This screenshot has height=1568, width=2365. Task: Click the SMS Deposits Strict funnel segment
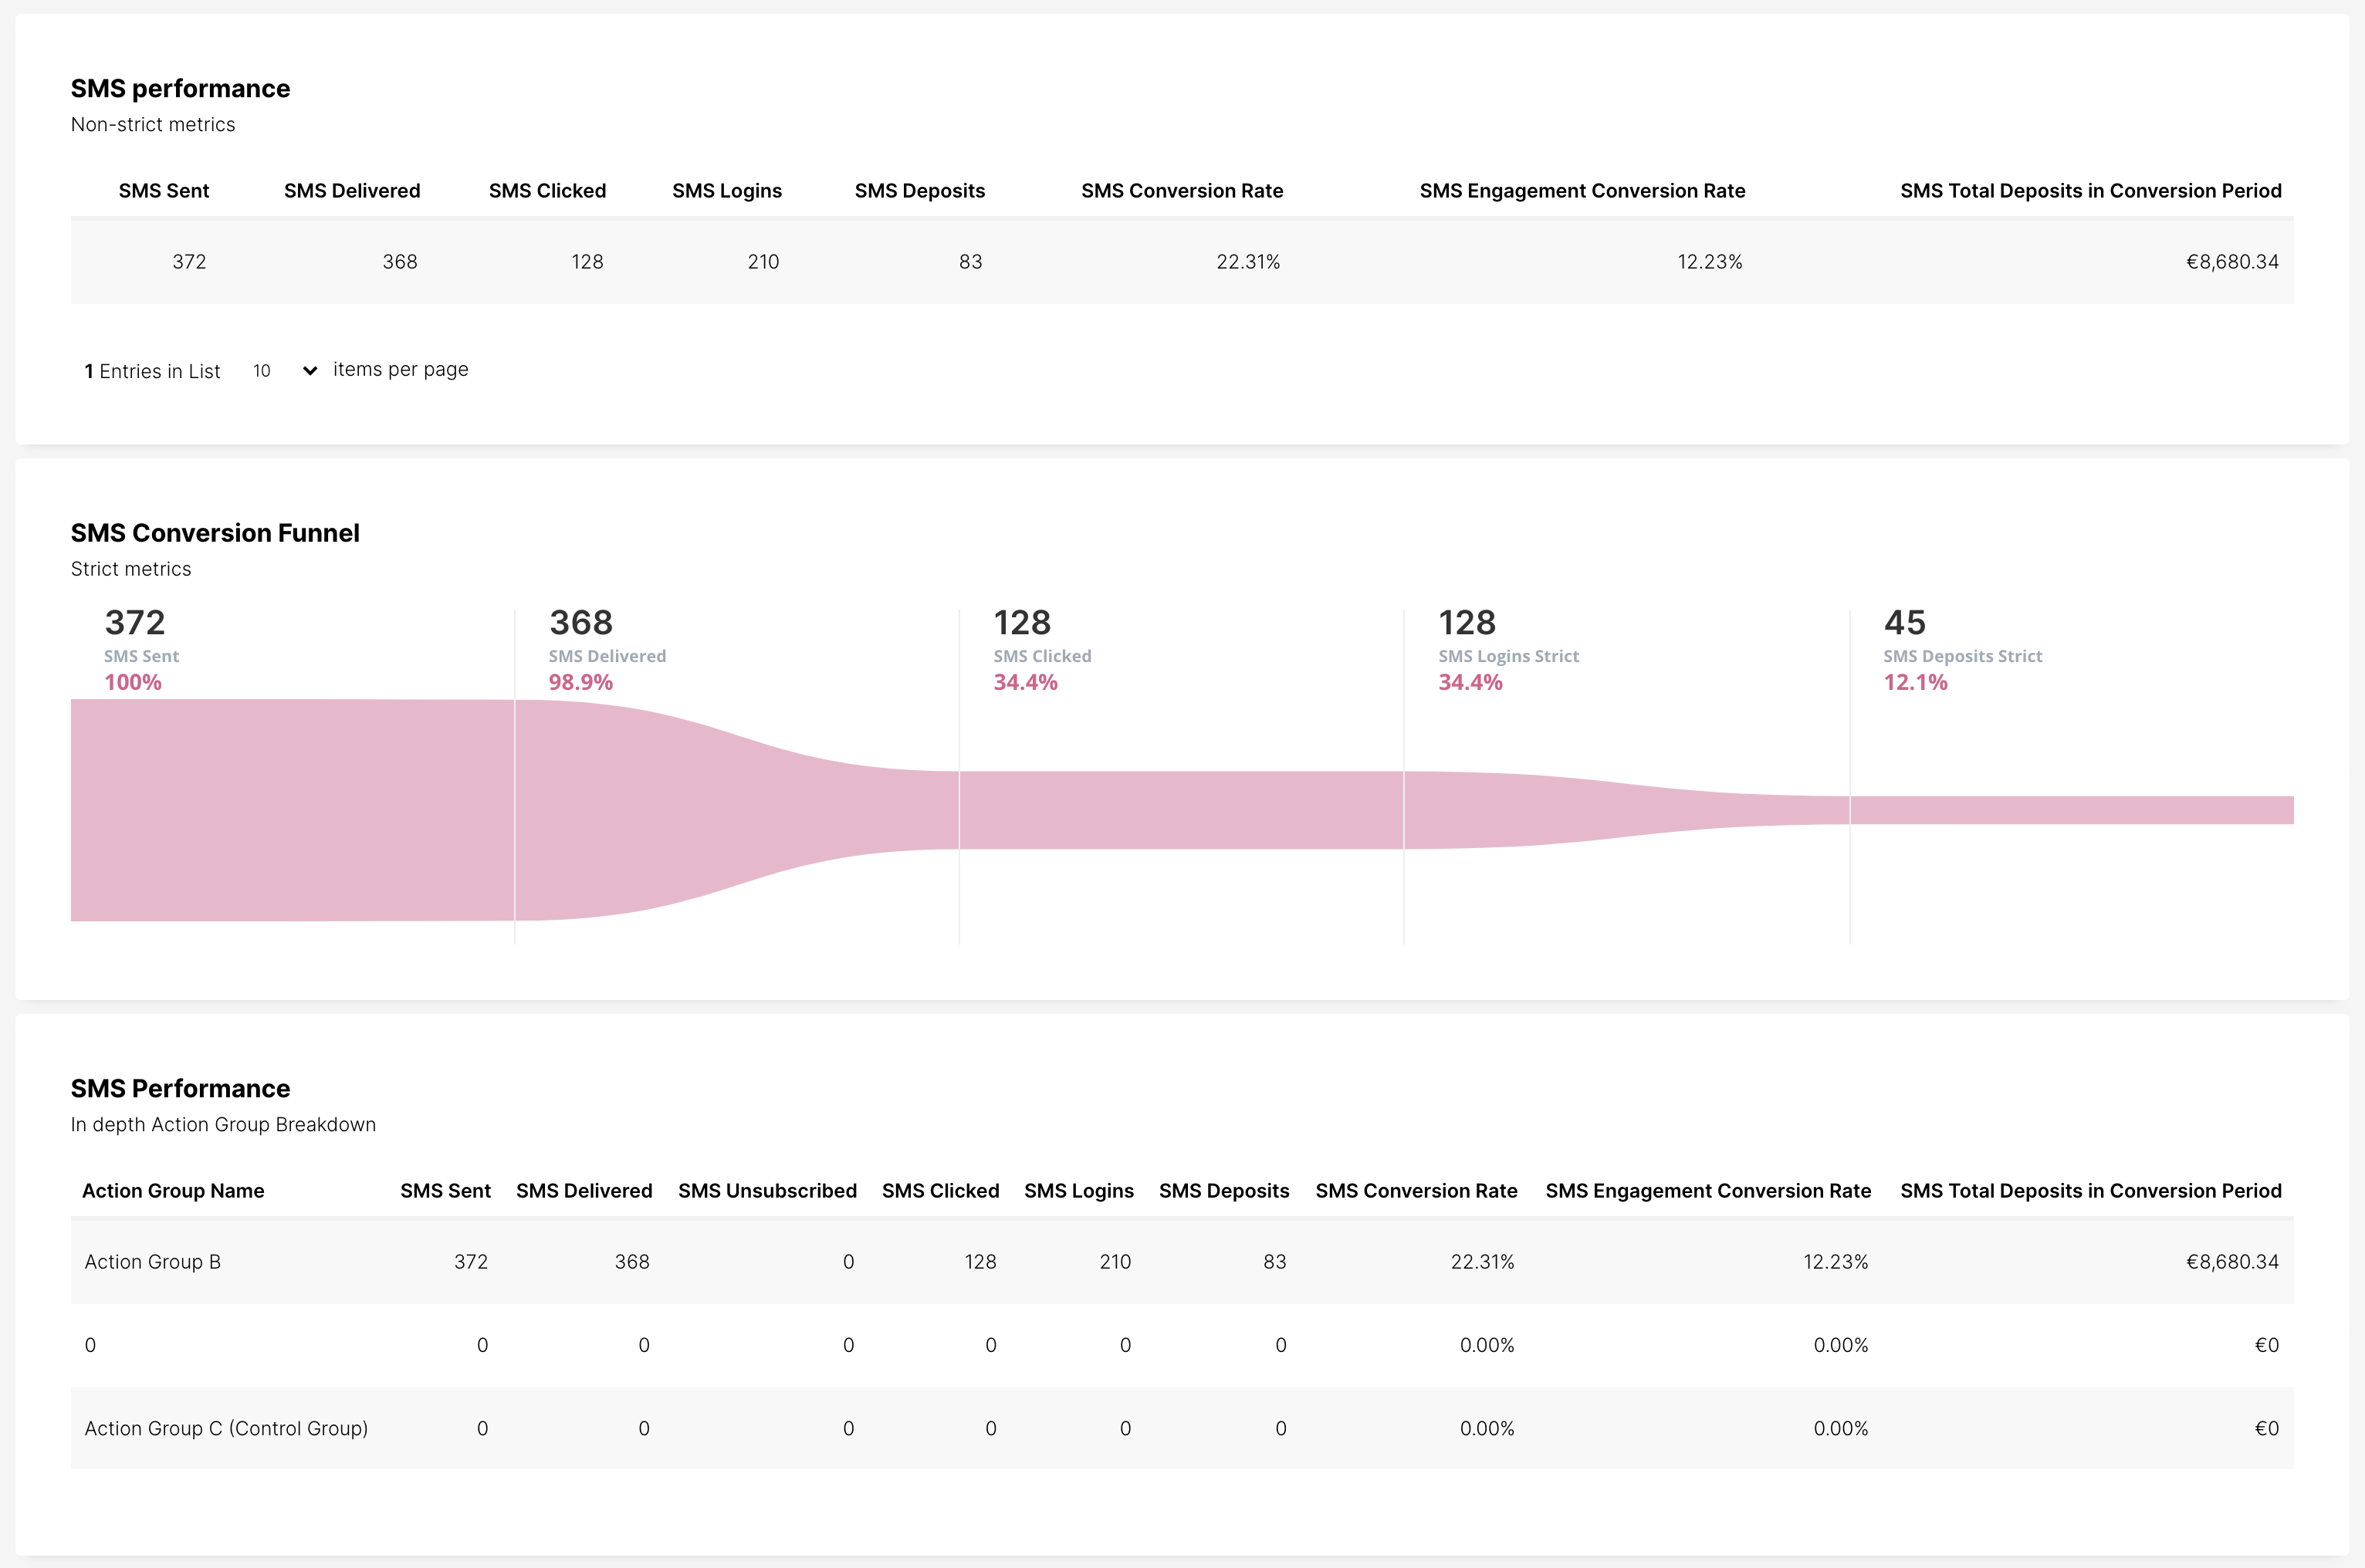(x=2070, y=810)
